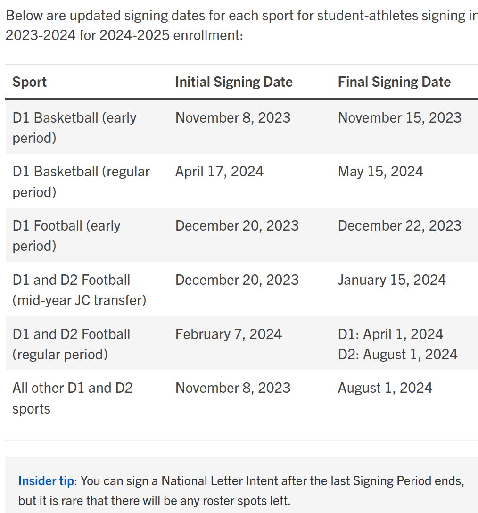478x513 pixels.
Task: Click the May 15, 2024 date
Action: click(x=380, y=172)
